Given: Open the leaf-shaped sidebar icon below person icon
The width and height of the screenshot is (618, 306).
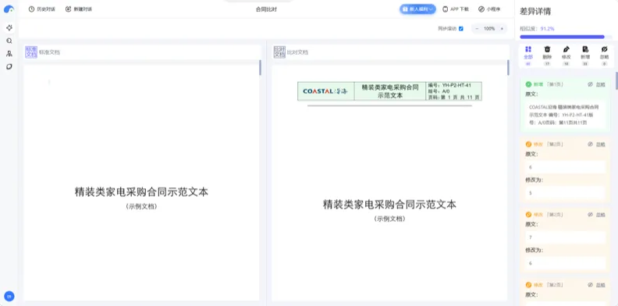Looking at the screenshot, I should tap(9, 66).
